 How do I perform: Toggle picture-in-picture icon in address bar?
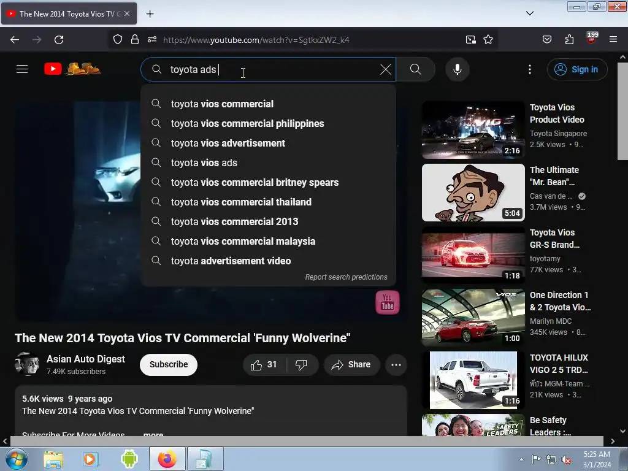pyautogui.click(x=470, y=39)
